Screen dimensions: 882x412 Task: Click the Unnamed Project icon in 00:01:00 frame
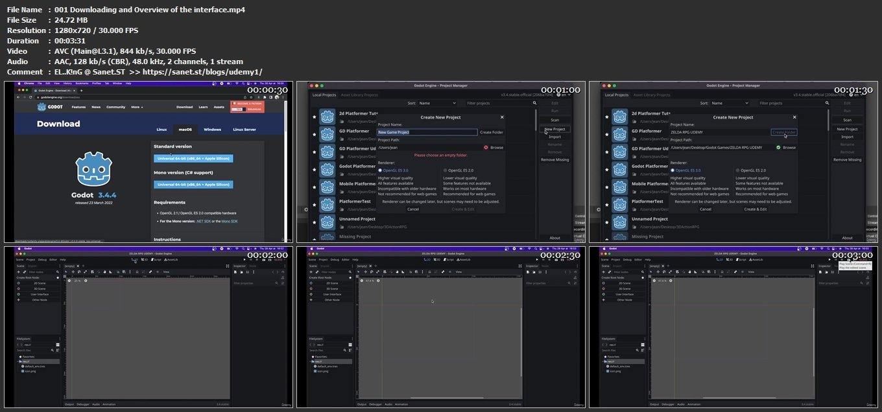(328, 223)
